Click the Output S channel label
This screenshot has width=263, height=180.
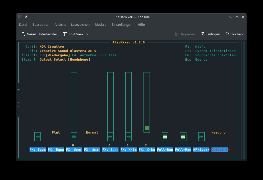[x=219, y=149]
